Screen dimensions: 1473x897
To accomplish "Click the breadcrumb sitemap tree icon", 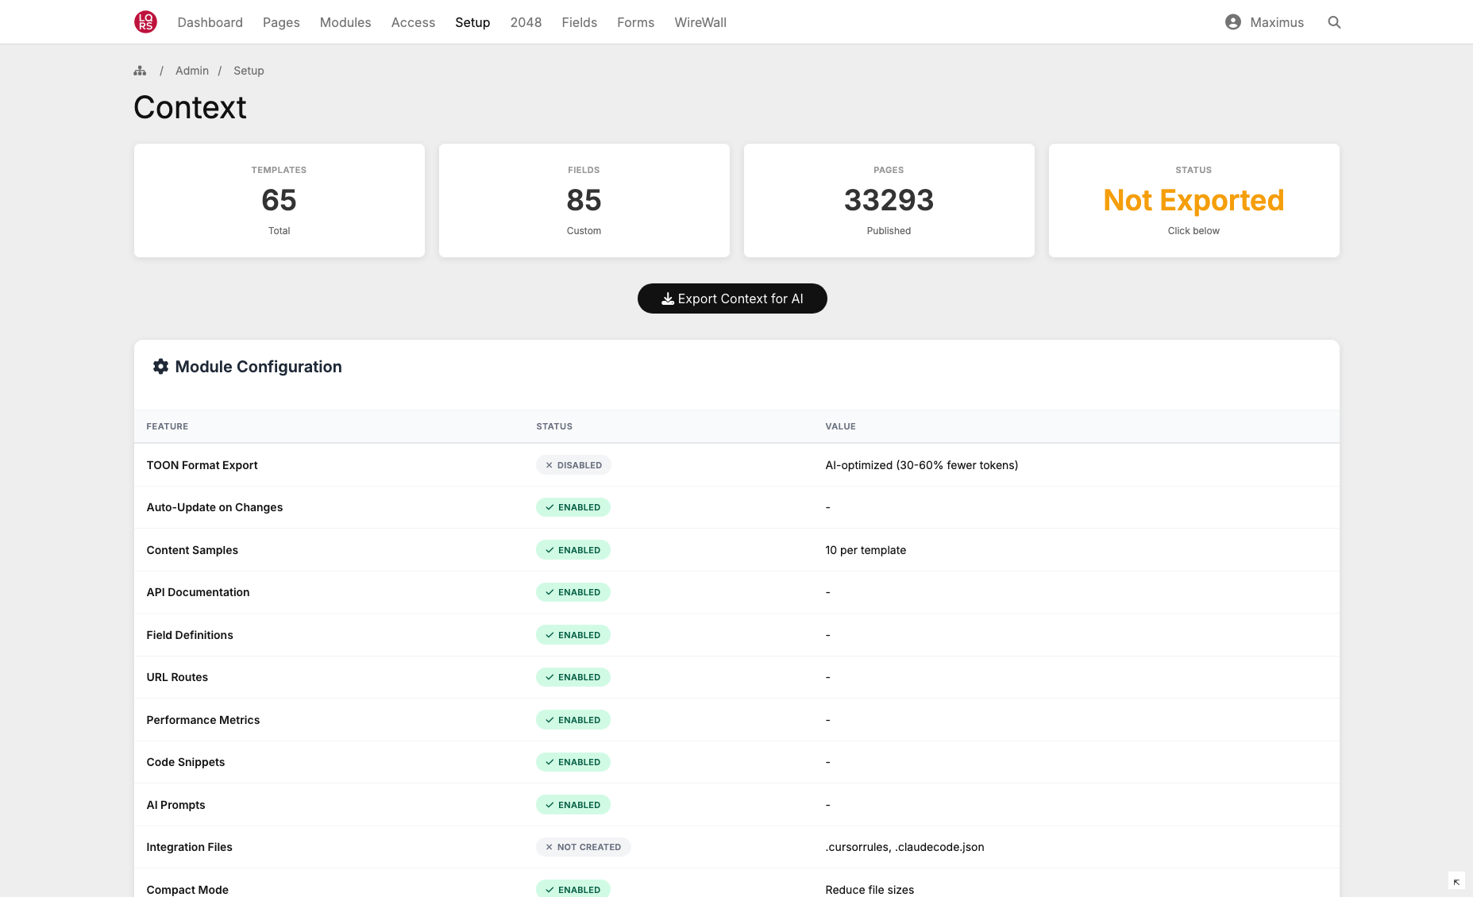I will click(140, 71).
